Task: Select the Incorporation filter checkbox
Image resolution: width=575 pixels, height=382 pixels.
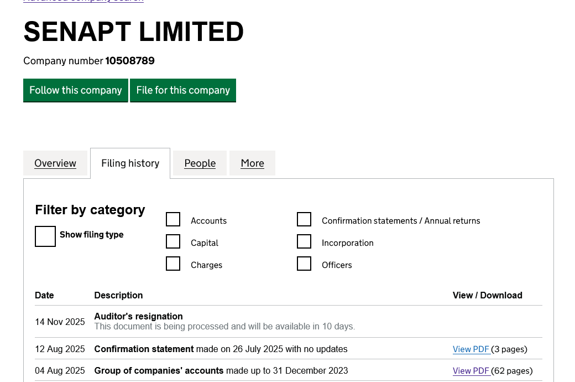Action: 304,242
